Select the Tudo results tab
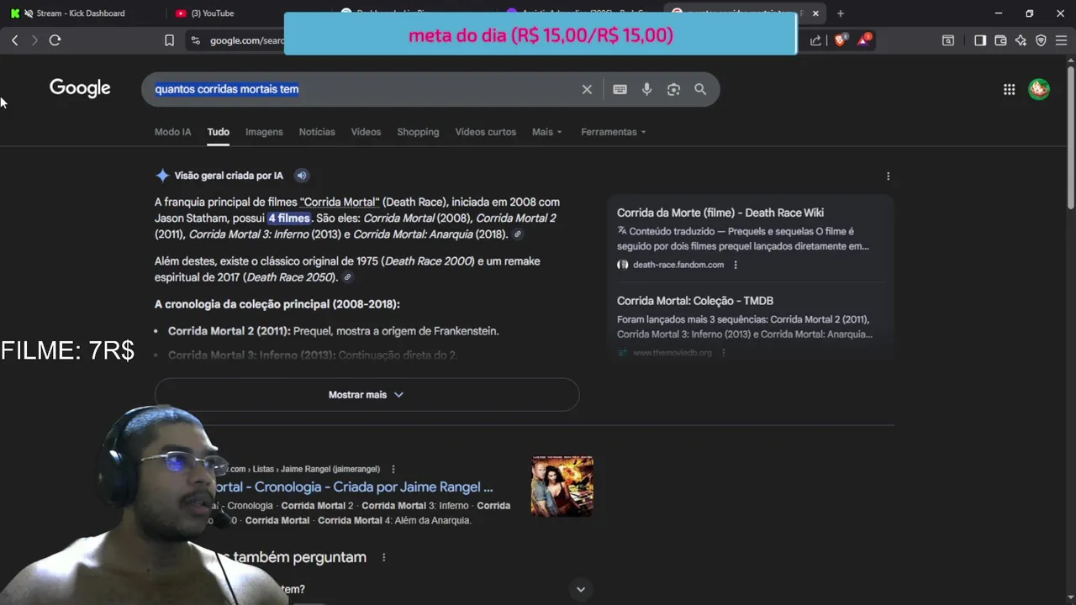The width and height of the screenshot is (1076, 605). [219, 132]
